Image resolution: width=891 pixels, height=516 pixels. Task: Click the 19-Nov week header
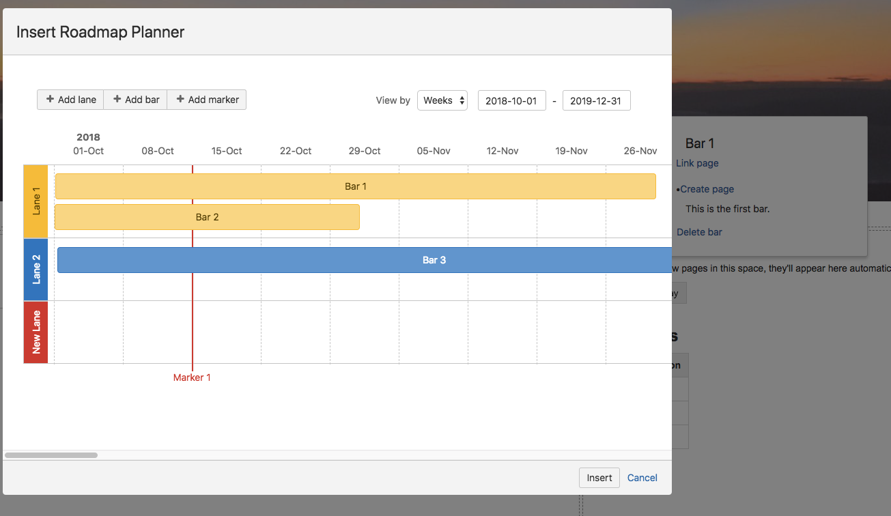coord(571,151)
